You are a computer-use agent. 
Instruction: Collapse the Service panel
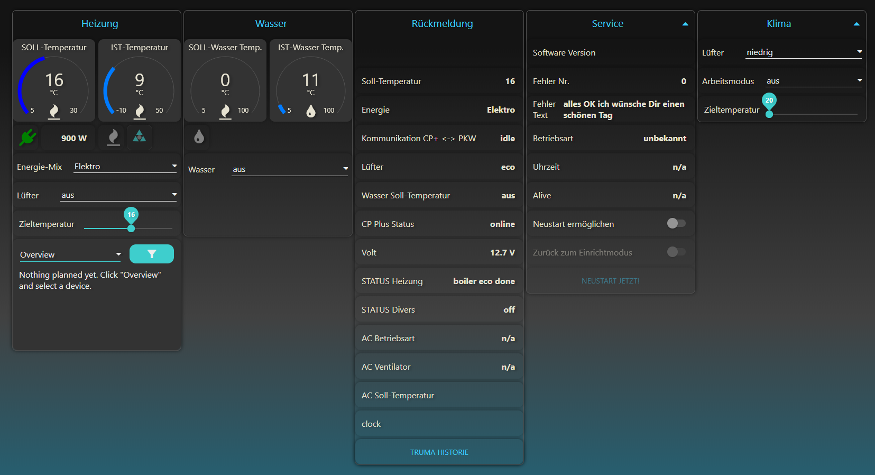coord(685,24)
